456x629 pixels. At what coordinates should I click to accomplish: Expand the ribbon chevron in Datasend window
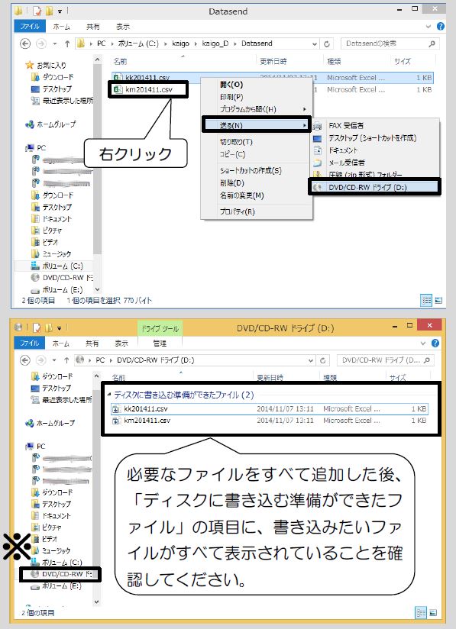click(428, 27)
